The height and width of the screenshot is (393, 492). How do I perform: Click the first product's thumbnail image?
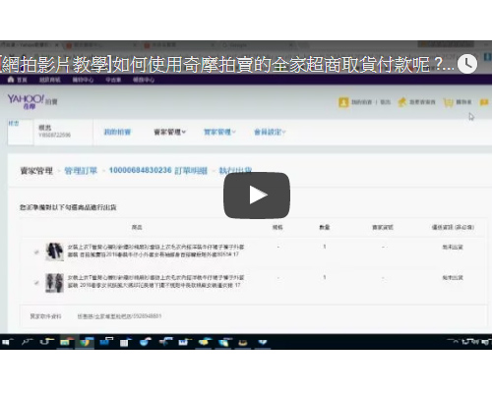(54, 252)
